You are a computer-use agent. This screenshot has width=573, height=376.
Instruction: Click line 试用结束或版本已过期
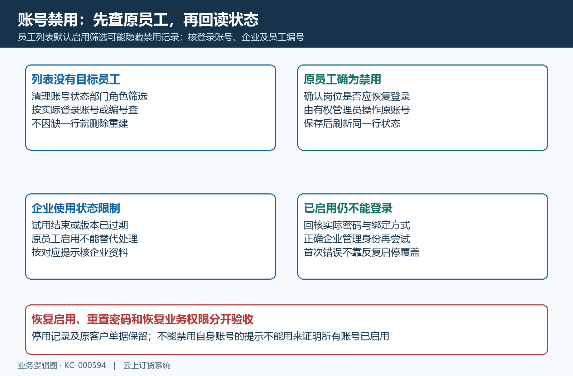pos(80,225)
